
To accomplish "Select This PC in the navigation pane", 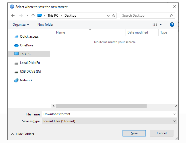I will click(29, 54).
